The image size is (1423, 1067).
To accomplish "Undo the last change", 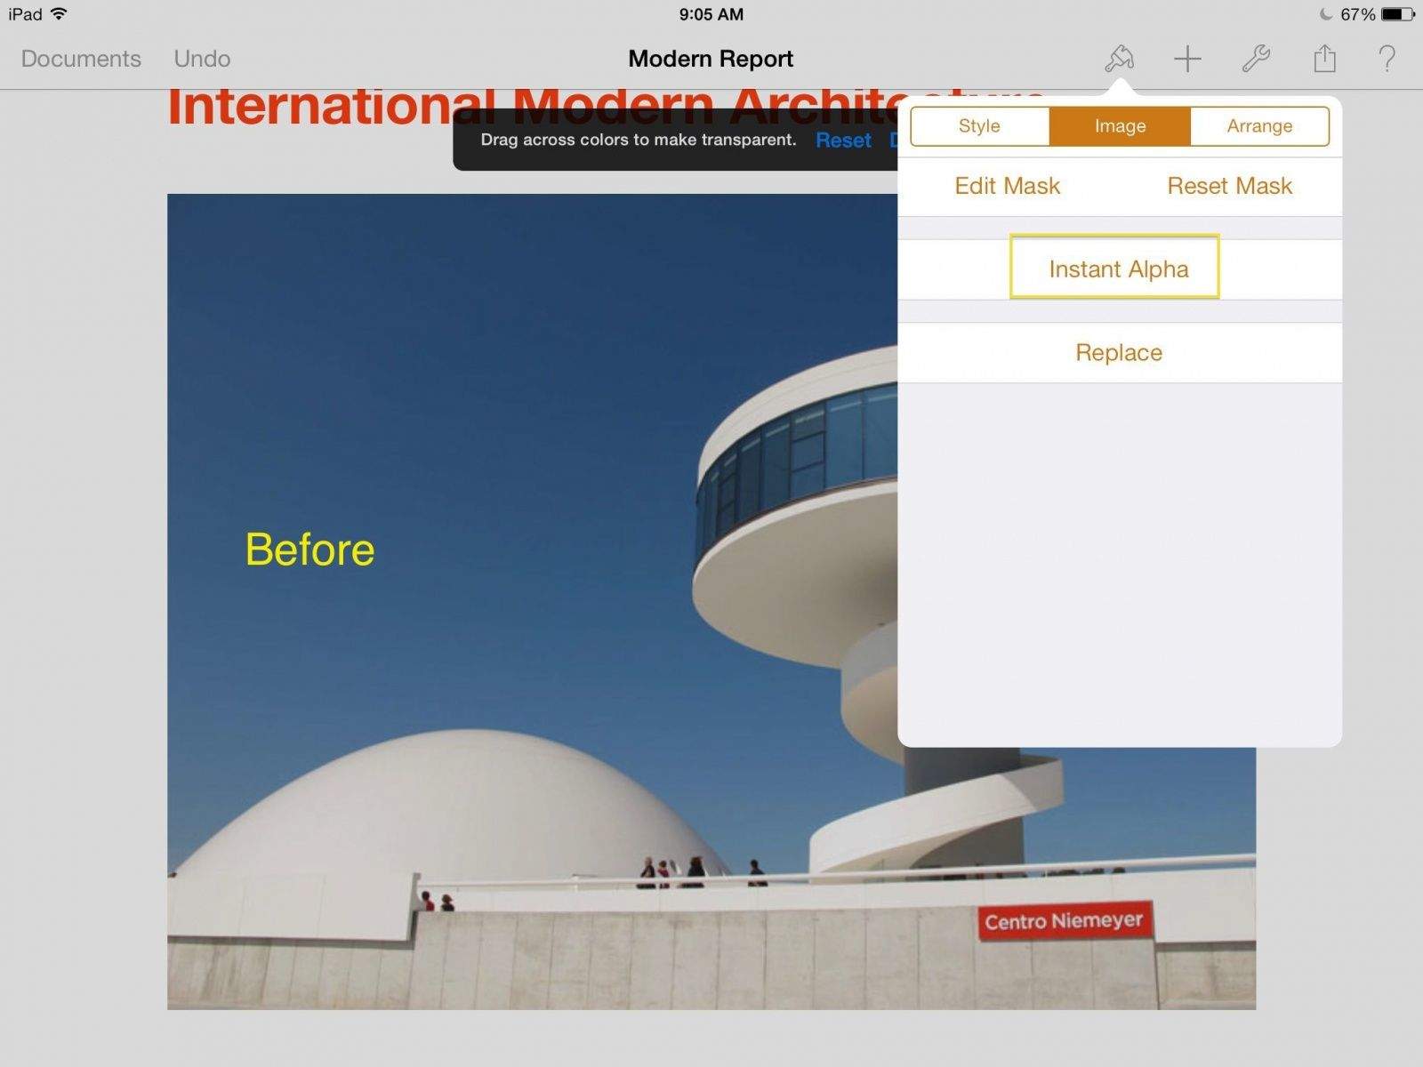I will pos(201,59).
